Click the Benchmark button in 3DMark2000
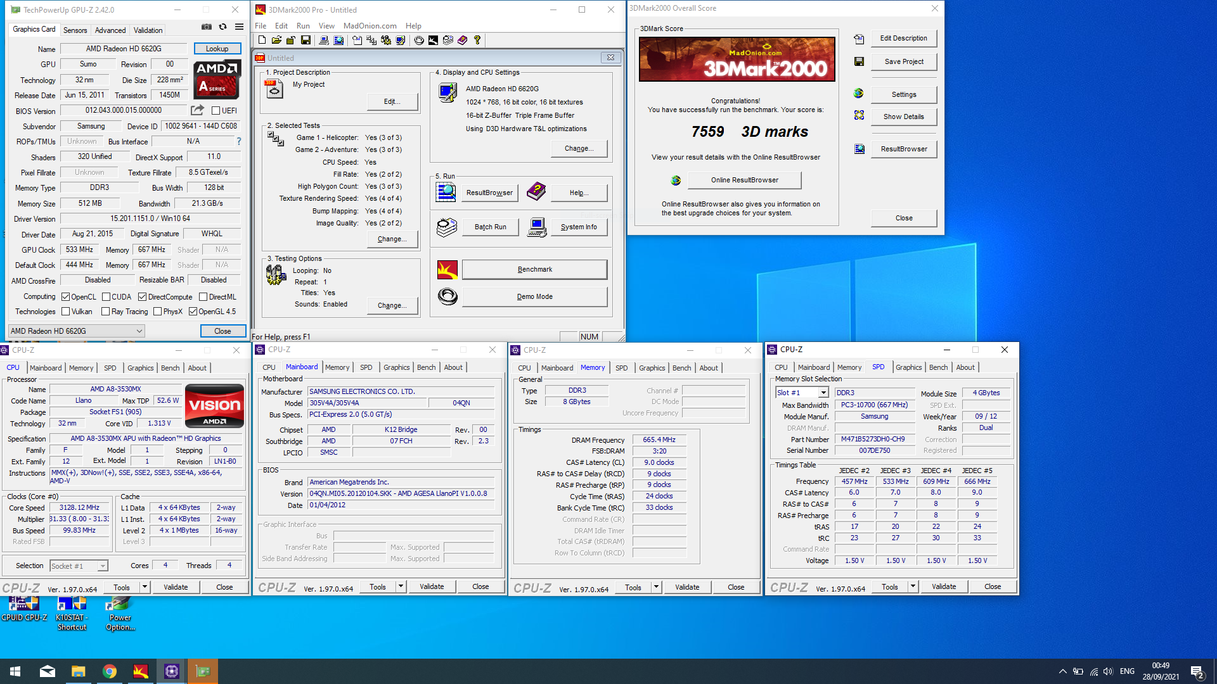This screenshot has width=1217, height=684. click(x=534, y=270)
